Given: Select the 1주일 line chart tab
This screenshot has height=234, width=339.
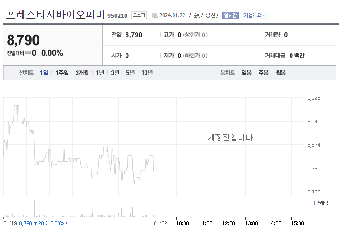Looking at the screenshot, I should (62, 73).
